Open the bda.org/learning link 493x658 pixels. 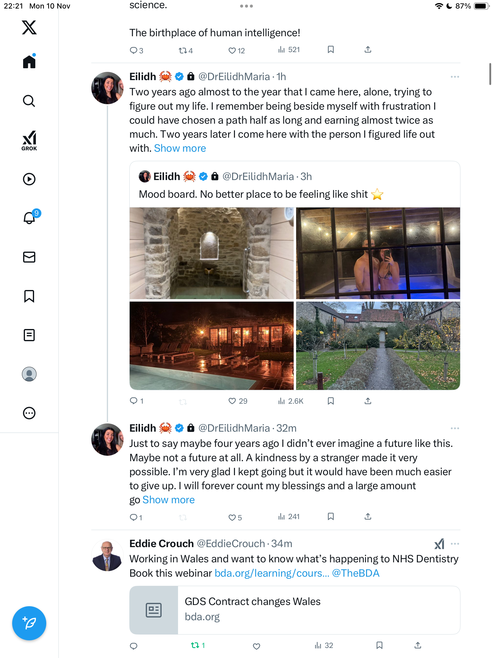[272, 573]
